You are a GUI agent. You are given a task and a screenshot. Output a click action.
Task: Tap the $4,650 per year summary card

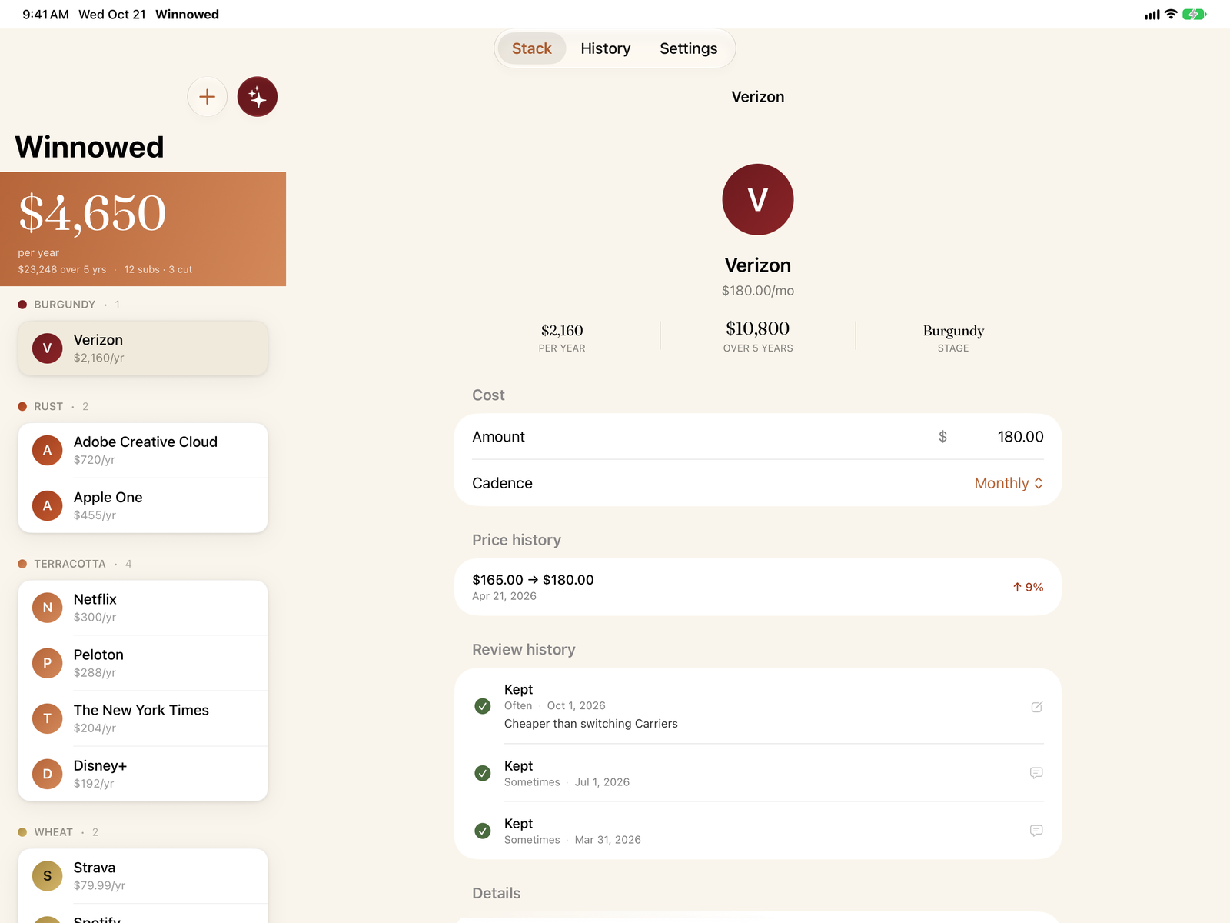tap(143, 229)
